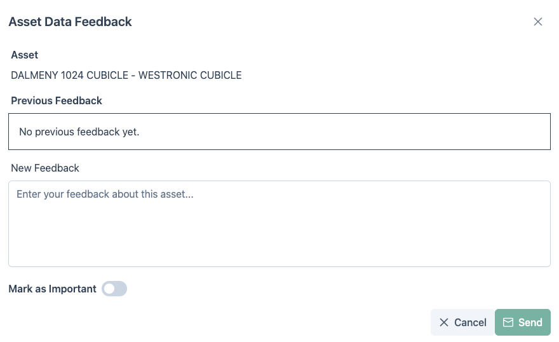559x342 pixels.
Task: Click the empty lower area of the feedback textbox
Action: (x=279, y=245)
